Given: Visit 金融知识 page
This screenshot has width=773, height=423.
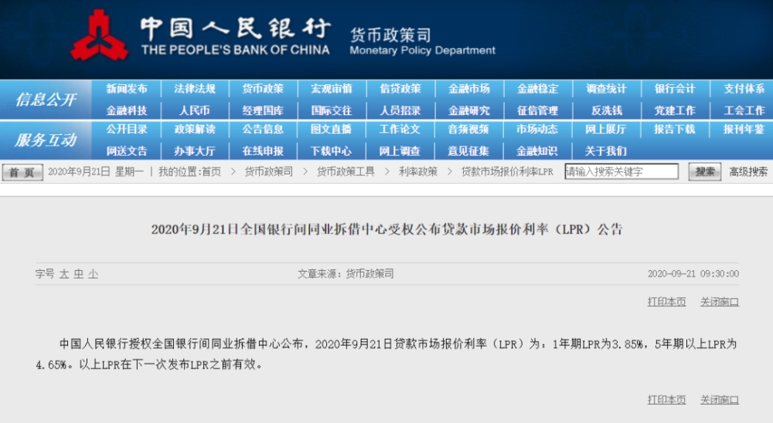Looking at the screenshot, I should pos(537,151).
